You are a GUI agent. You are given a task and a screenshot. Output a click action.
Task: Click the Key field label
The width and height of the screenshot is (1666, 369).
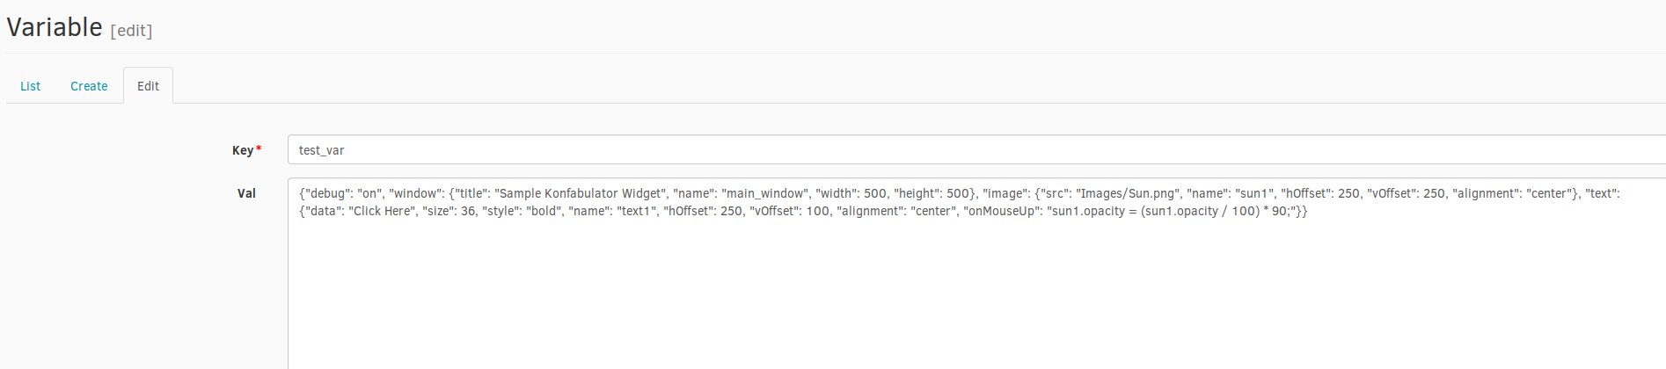click(243, 150)
